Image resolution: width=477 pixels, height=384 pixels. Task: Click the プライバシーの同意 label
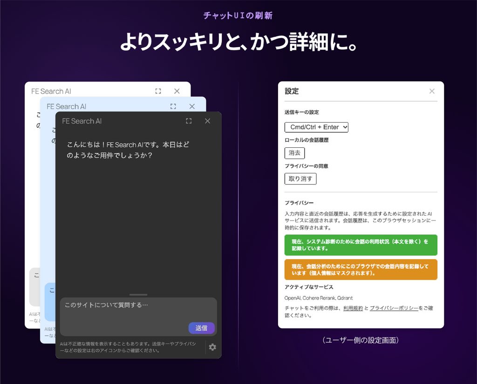(x=306, y=166)
